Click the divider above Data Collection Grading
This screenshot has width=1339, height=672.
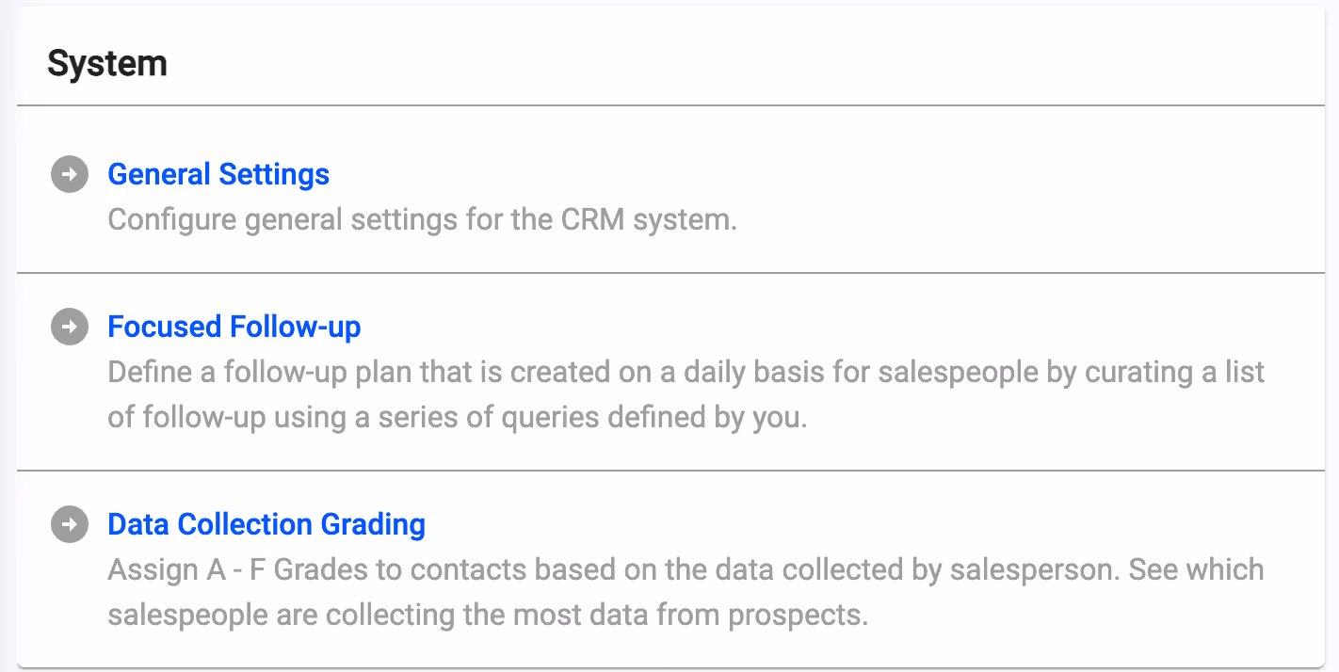(670, 470)
